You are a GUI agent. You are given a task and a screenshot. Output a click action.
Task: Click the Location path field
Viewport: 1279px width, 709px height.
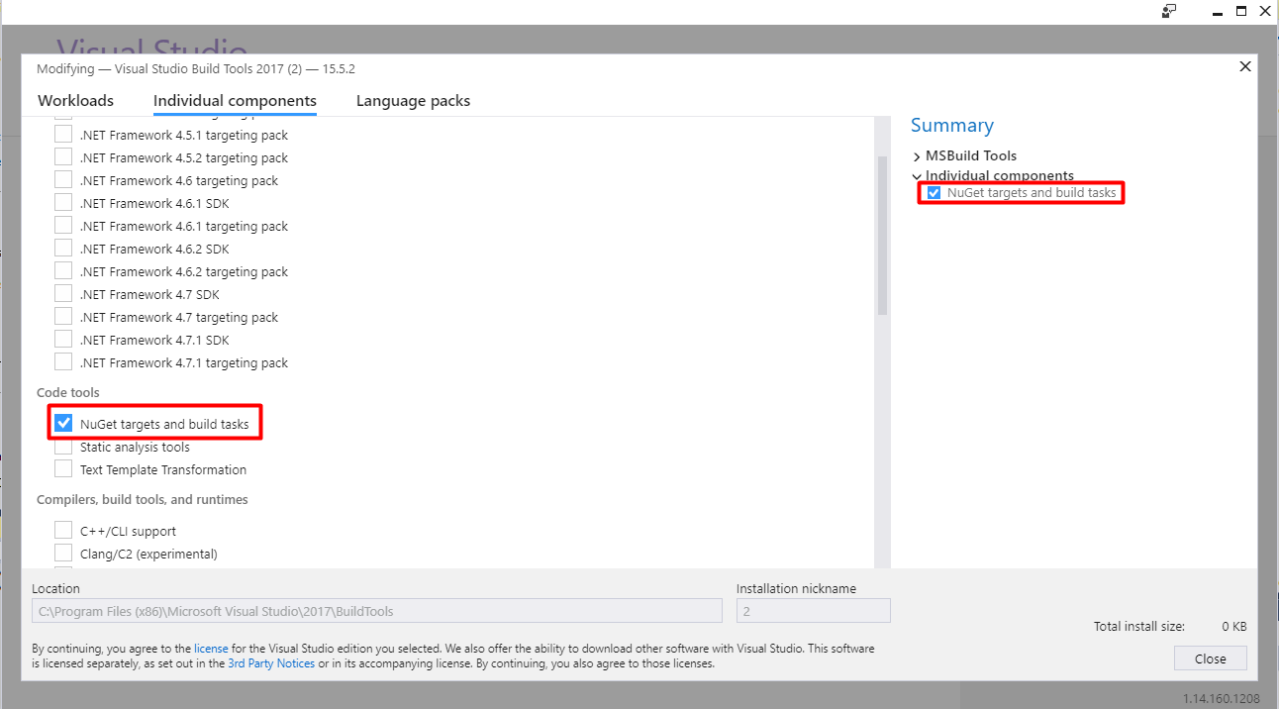pyautogui.click(x=377, y=611)
